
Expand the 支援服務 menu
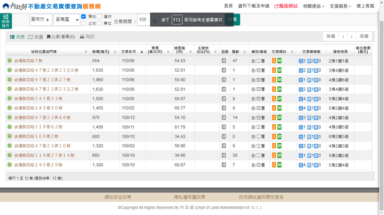(340, 6)
